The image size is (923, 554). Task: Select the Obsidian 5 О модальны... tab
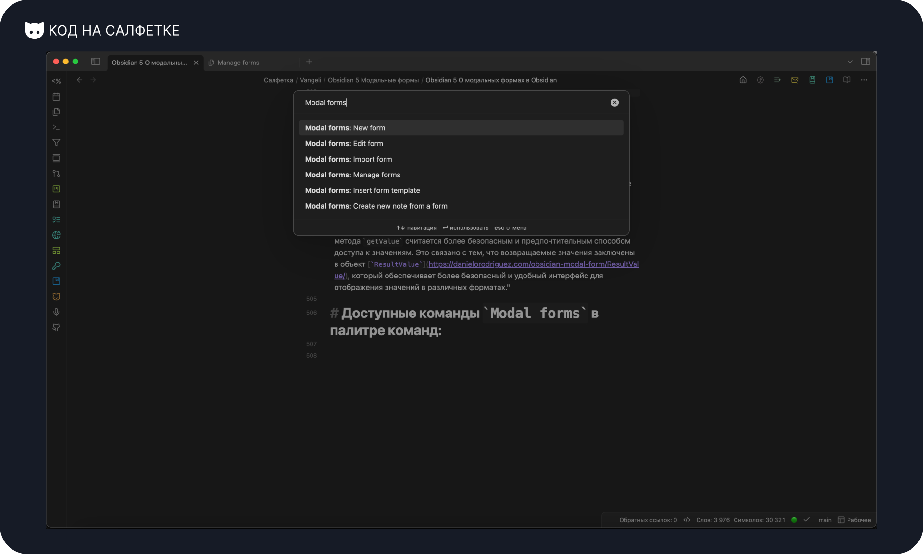point(149,63)
